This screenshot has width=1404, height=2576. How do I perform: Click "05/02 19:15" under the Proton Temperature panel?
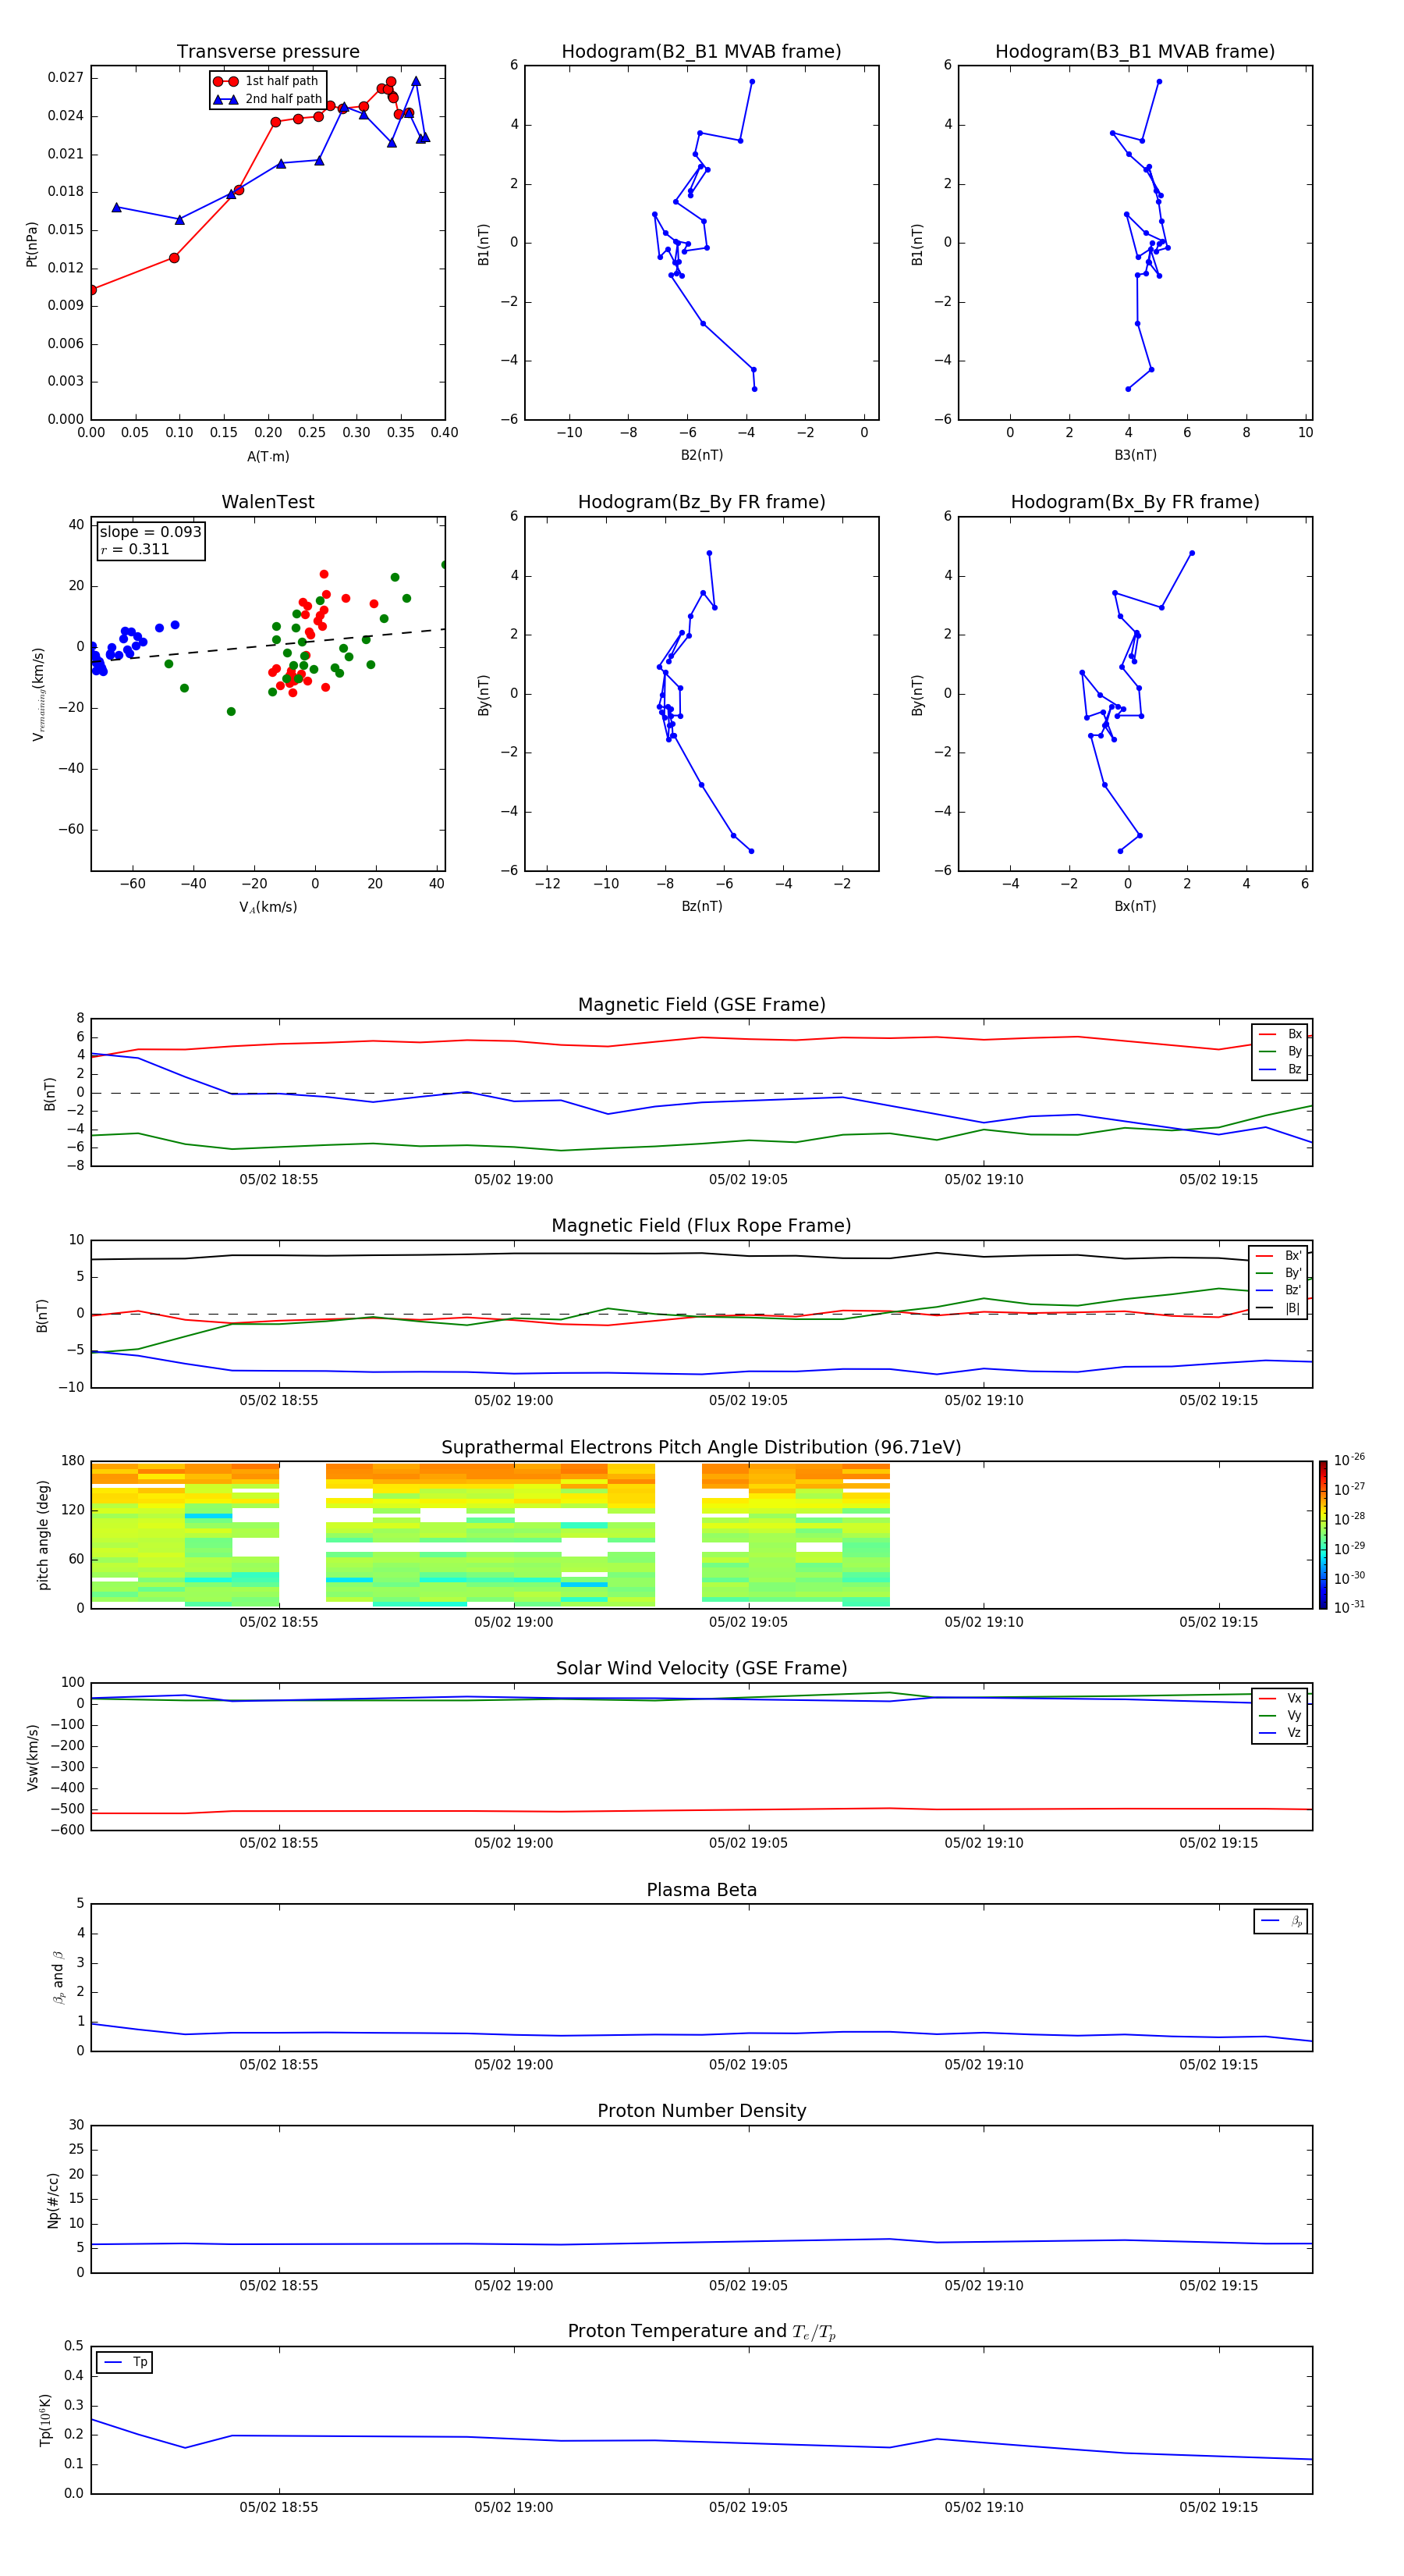tap(1218, 2507)
